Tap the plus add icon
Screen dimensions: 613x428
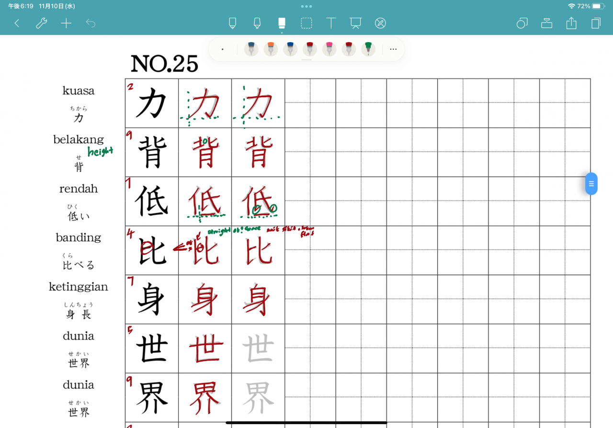[x=66, y=23]
